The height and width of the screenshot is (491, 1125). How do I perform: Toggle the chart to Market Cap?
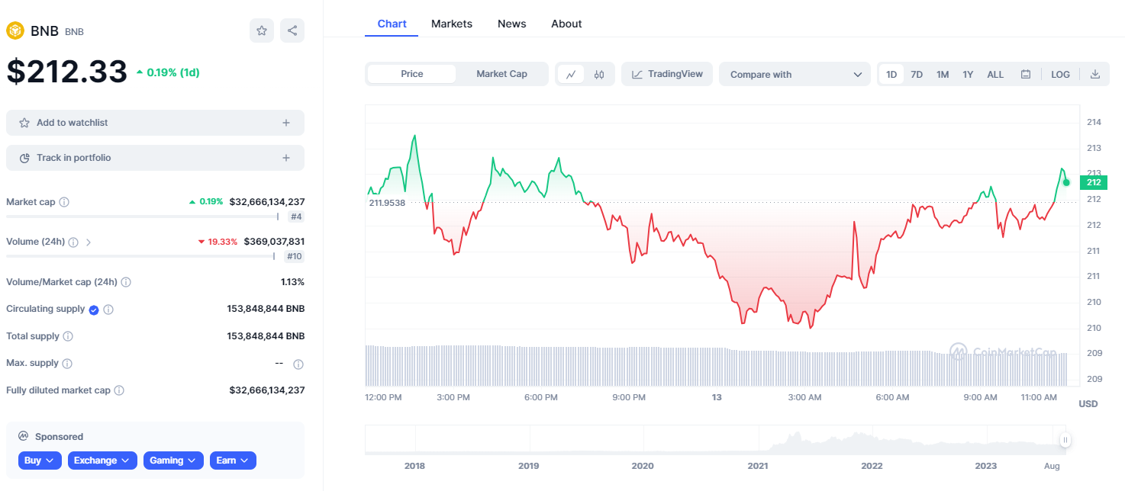501,74
